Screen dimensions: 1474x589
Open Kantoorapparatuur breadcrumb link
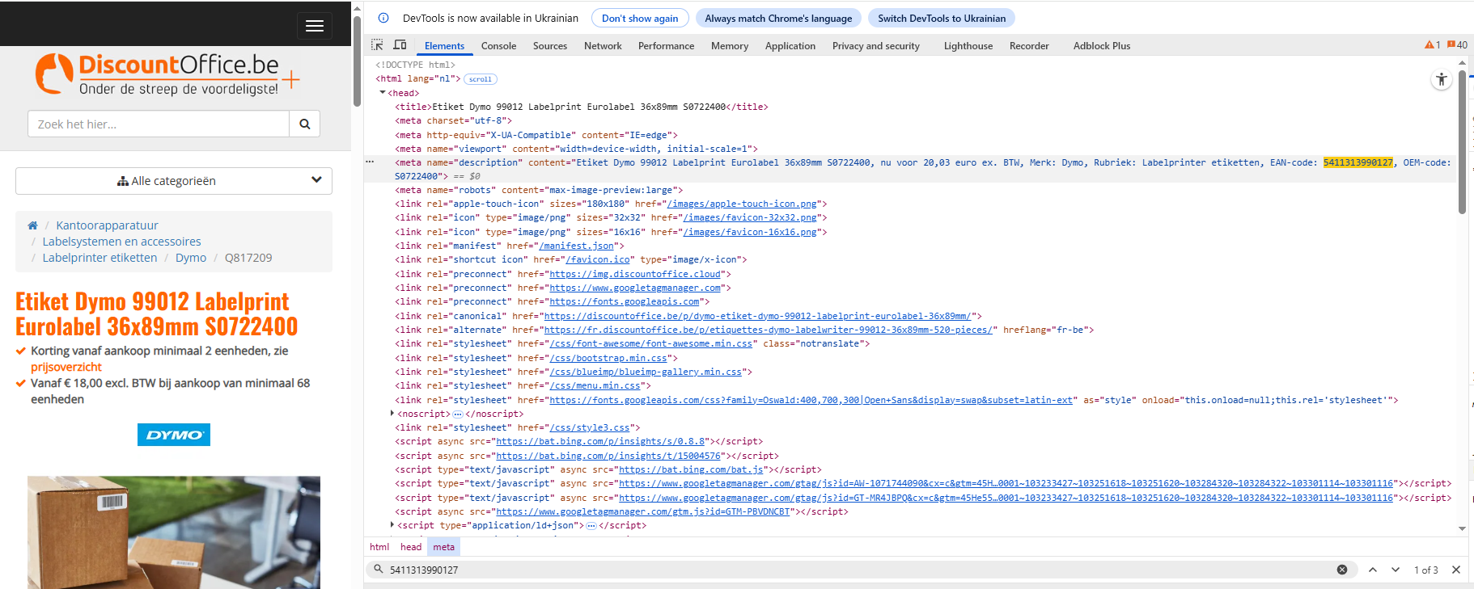tap(107, 225)
